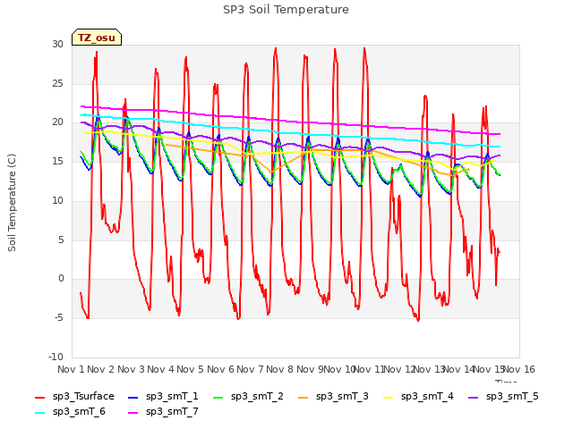Click the -10 y-axis tick label
The image size is (573, 429).
(56, 357)
